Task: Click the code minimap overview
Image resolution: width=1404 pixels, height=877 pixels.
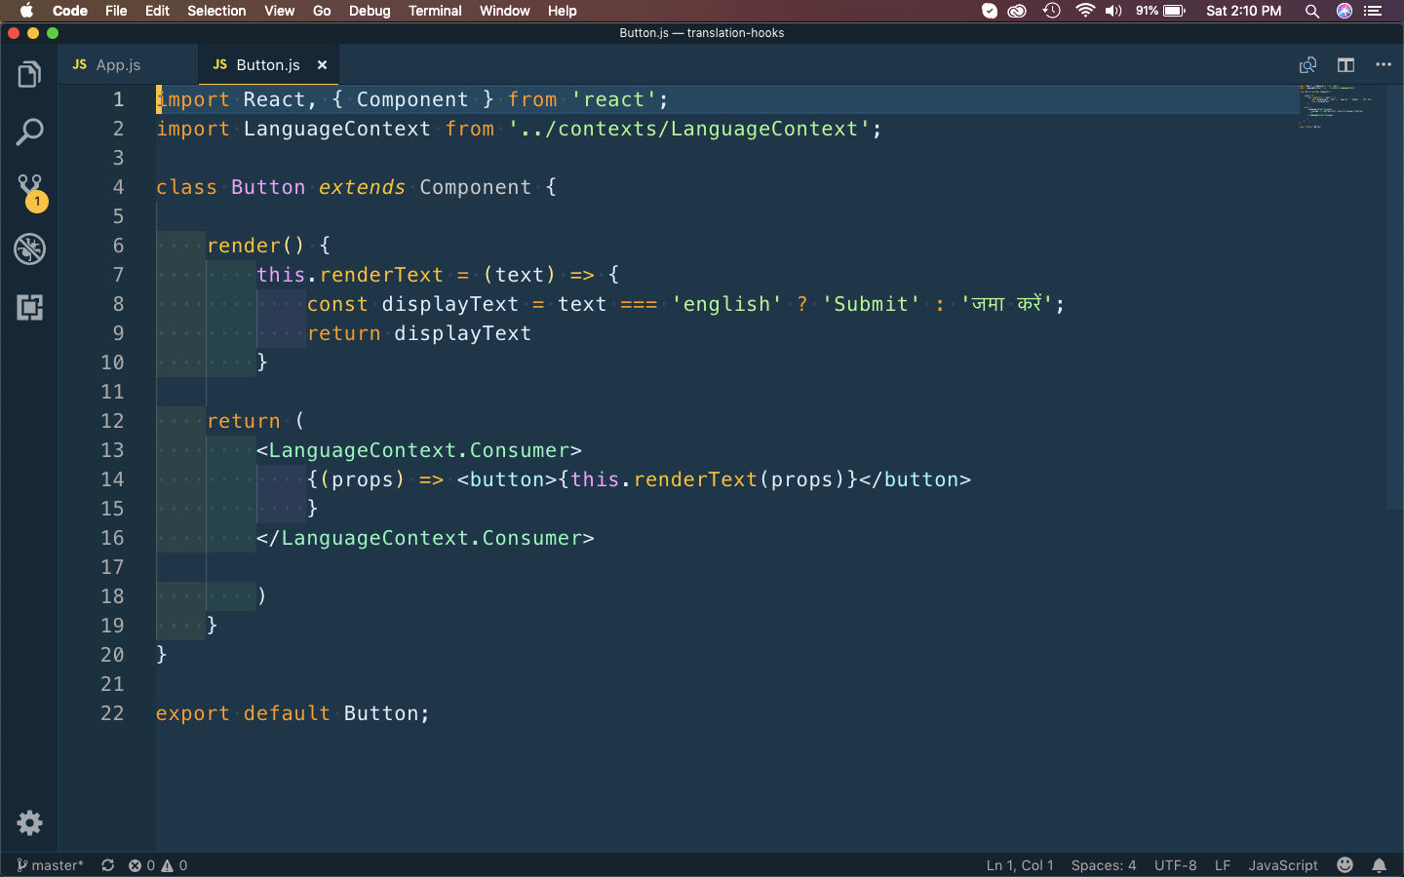Action: click(x=1334, y=107)
